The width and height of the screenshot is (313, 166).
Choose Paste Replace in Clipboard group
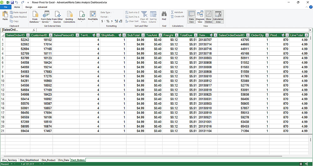click(x=18, y=17)
